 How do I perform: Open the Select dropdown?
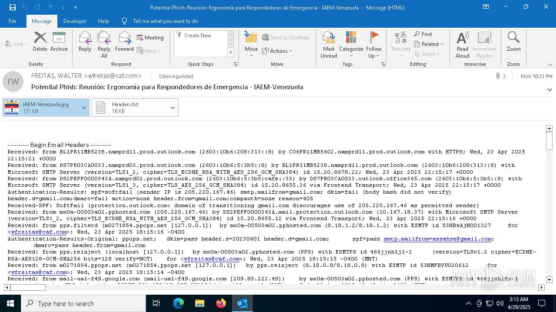pos(427,54)
